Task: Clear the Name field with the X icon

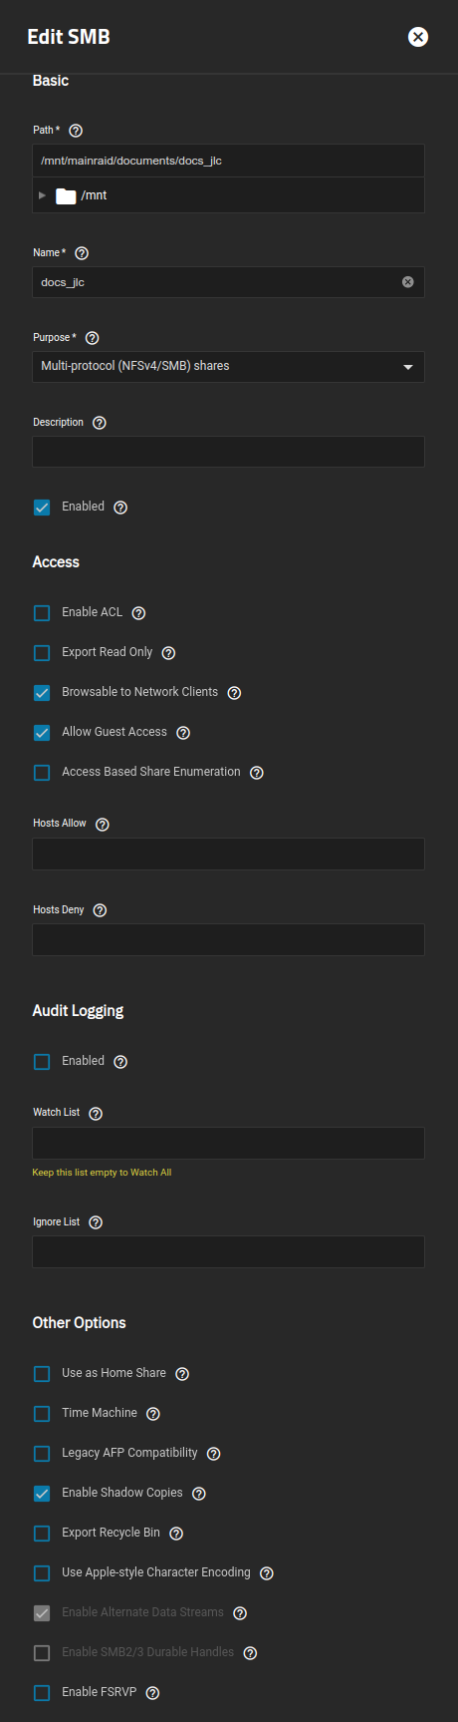Action: 408,282
